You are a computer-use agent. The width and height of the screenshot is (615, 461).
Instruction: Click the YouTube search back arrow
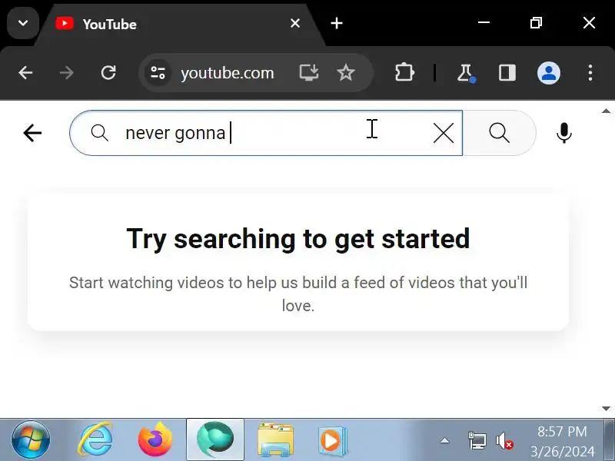click(32, 133)
